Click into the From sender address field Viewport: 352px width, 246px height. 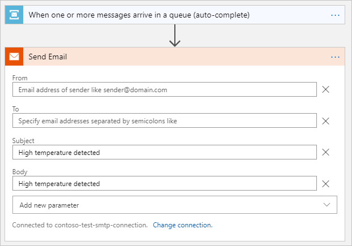coord(164,89)
